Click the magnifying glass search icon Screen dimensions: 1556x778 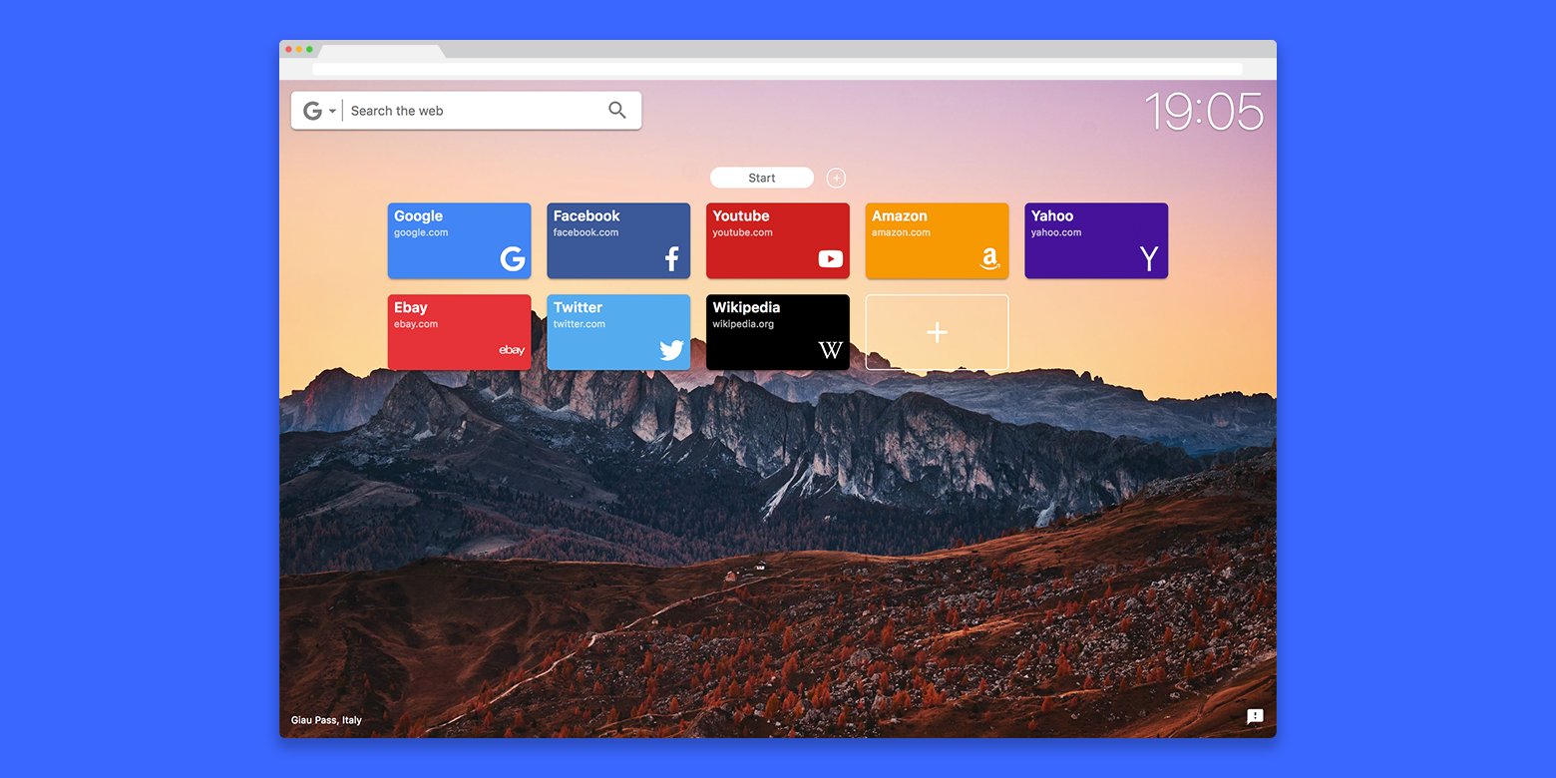click(617, 111)
